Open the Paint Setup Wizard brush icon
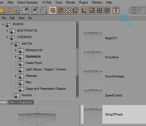Image resolution: width=146 pixels, height=126 pixels. [x=25, y=10]
